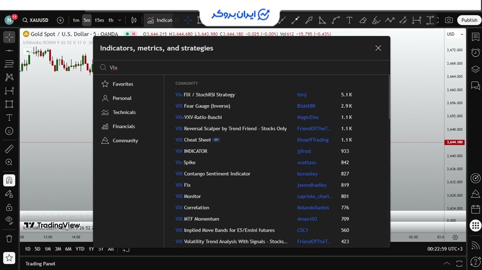Open Personal category in indicators dialog
Viewport: 482px width, 270px height.
point(129,98)
